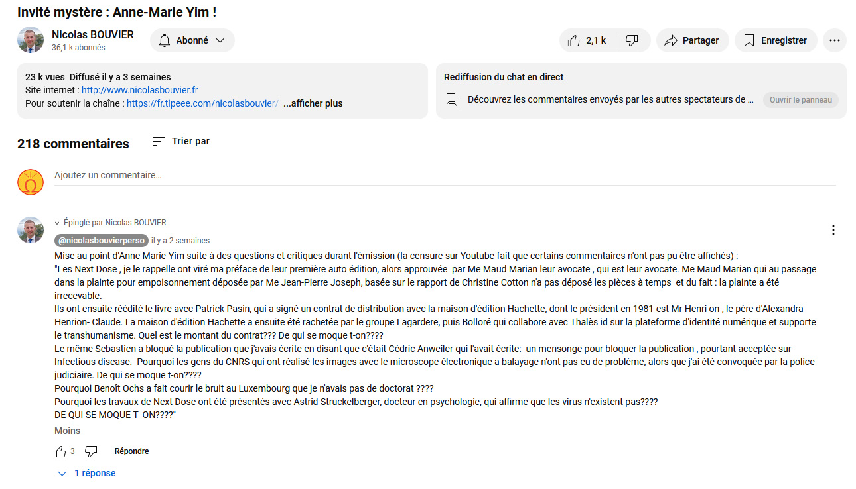The height and width of the screenshot is (489, 856).
Task: Dislike the video with thumbs down
Action: [632, 40]
